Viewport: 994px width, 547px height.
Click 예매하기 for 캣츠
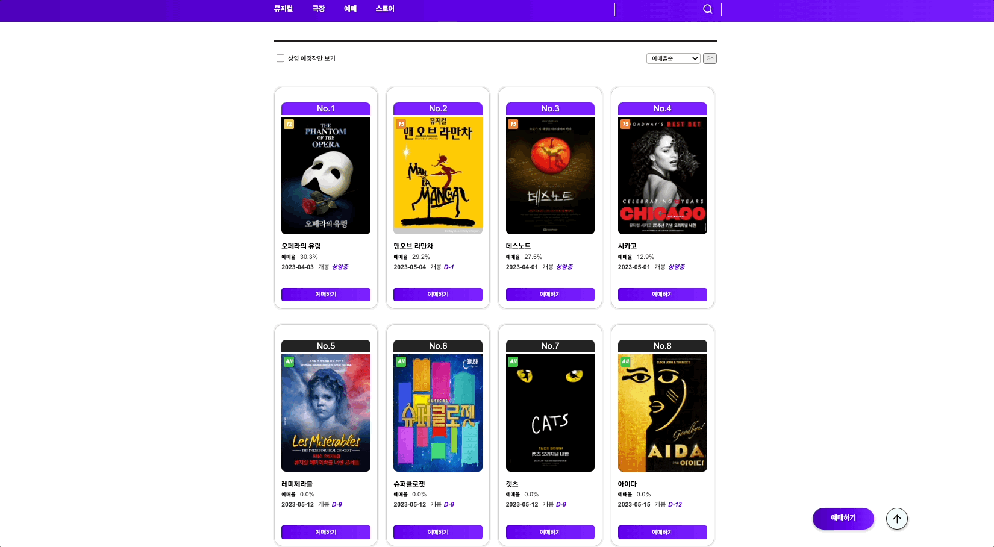tap(550, 532)
